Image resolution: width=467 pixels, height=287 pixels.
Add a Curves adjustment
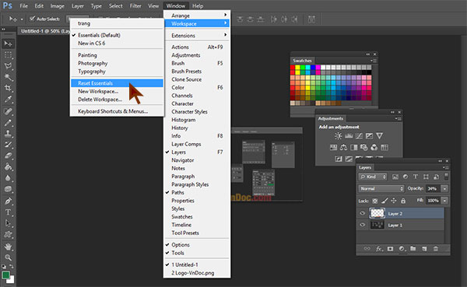click(x=359, y=136)
